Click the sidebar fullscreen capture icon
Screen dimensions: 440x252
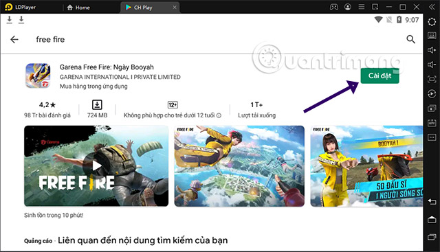[x=432, y=80]
